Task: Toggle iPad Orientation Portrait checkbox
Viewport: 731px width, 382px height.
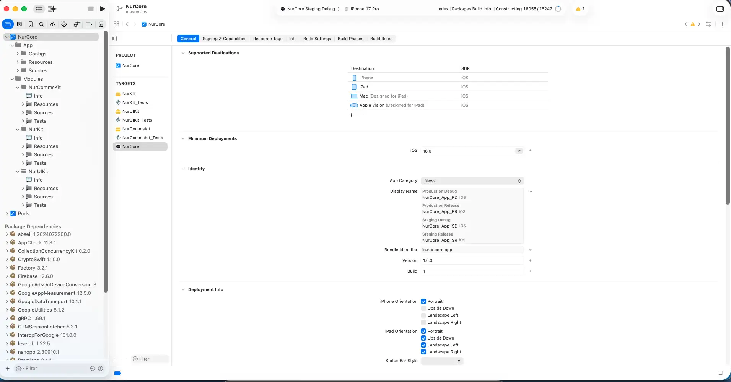Action: tap(423, 331)
